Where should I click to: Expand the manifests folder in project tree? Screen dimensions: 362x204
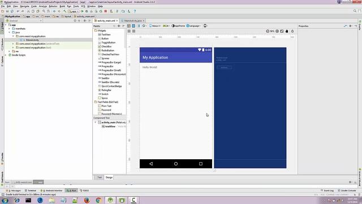(10, 29)
